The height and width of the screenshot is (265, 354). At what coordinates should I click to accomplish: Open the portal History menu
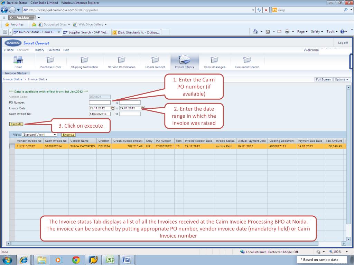tap(39, 50)
